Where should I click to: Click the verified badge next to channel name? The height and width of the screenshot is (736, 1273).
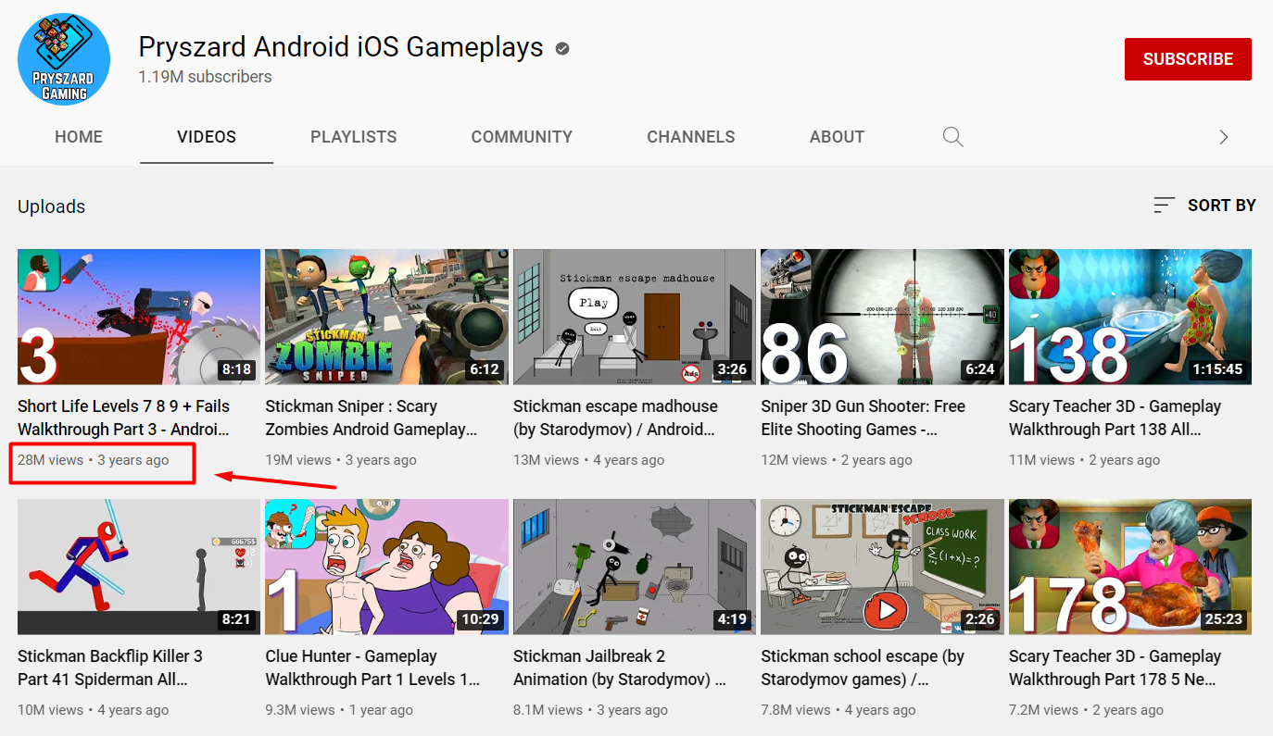click(x=562, y=48)
